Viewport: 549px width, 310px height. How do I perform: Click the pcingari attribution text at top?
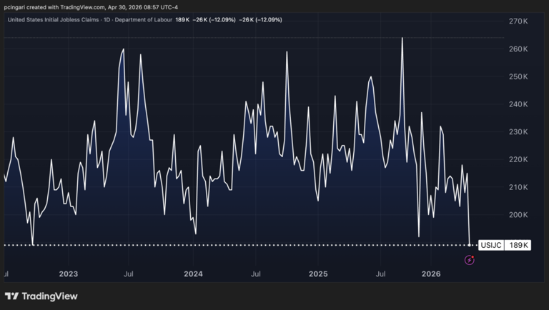tap(91, 6)
